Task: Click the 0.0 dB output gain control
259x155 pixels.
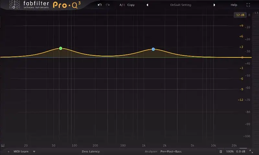Action: pos(241,151)
